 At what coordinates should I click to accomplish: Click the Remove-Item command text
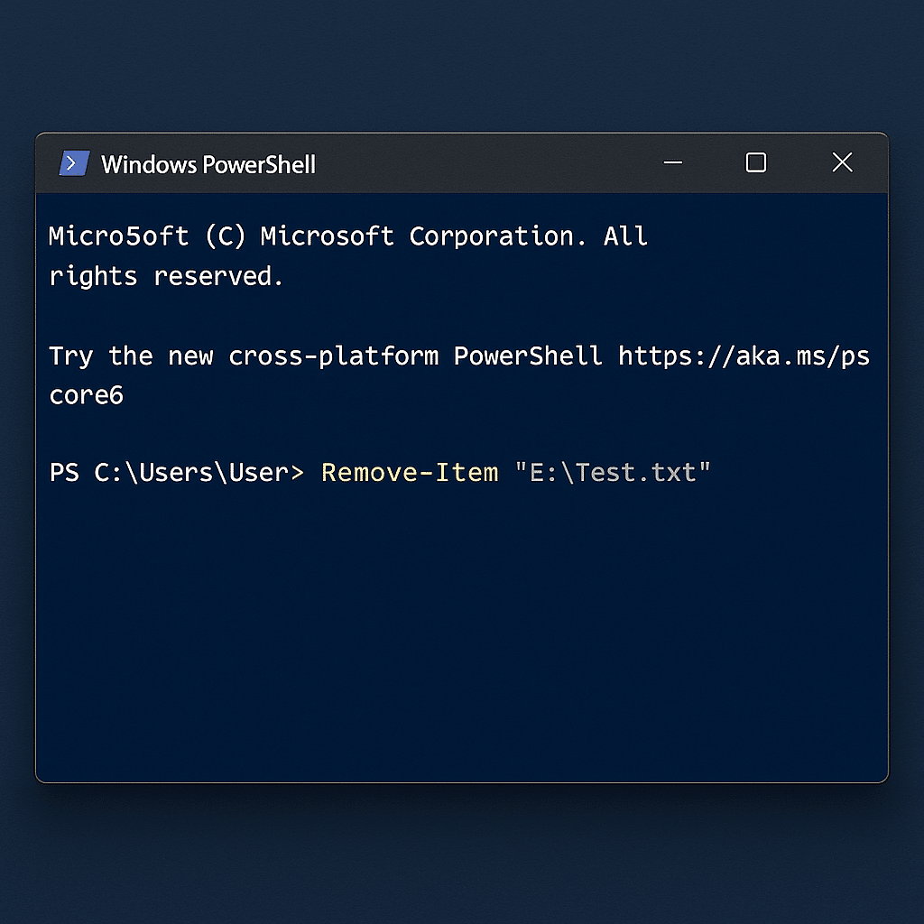point(410,473)
